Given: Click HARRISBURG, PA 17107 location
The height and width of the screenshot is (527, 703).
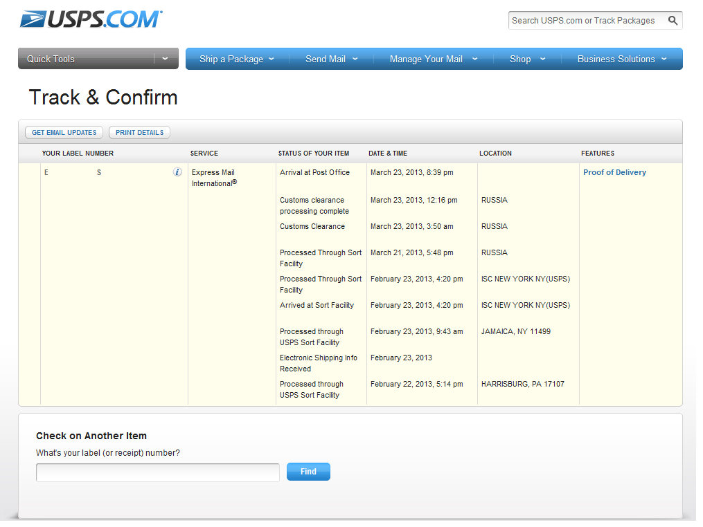Looking at the screenshot, I should pyautogui.click(x=523, y=384).
